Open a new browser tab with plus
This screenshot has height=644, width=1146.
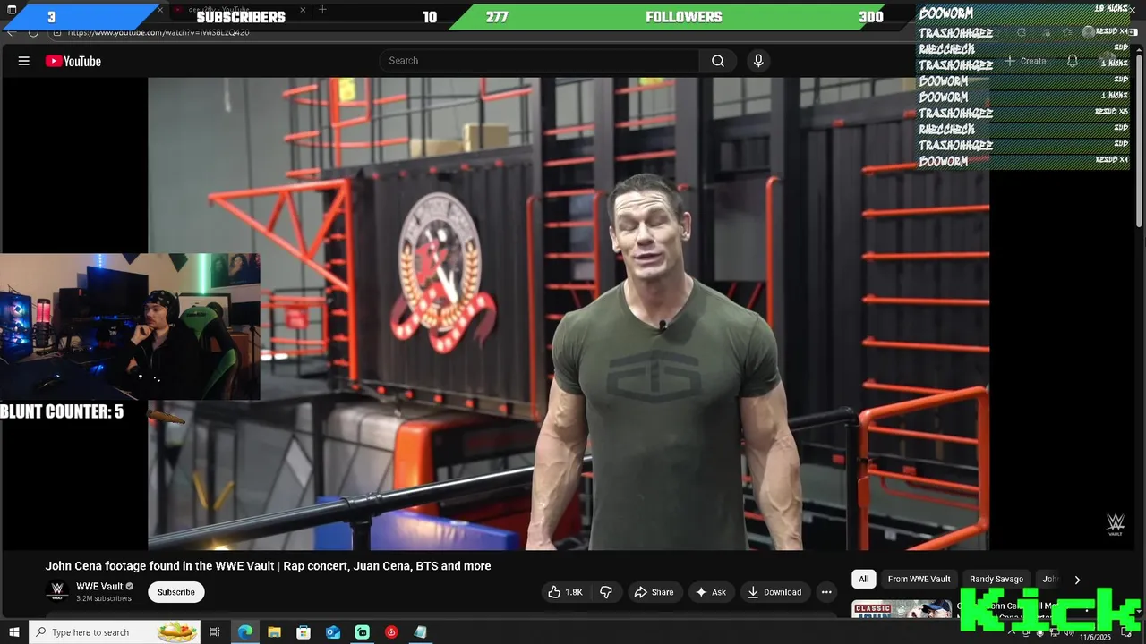322,10
